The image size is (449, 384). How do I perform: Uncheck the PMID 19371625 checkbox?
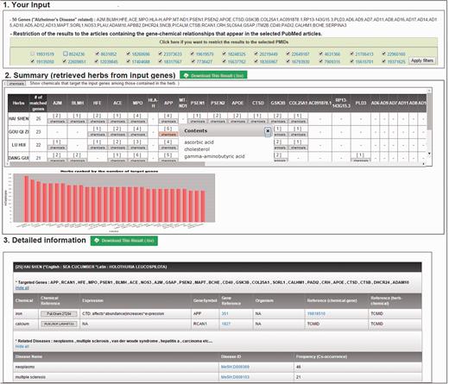pos(383,61)
